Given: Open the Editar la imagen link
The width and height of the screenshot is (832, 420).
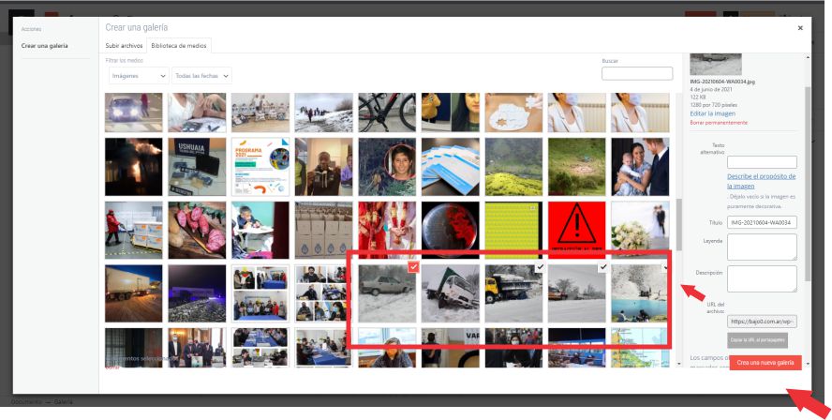Looking at the screenshot, I should click(713, 113).
